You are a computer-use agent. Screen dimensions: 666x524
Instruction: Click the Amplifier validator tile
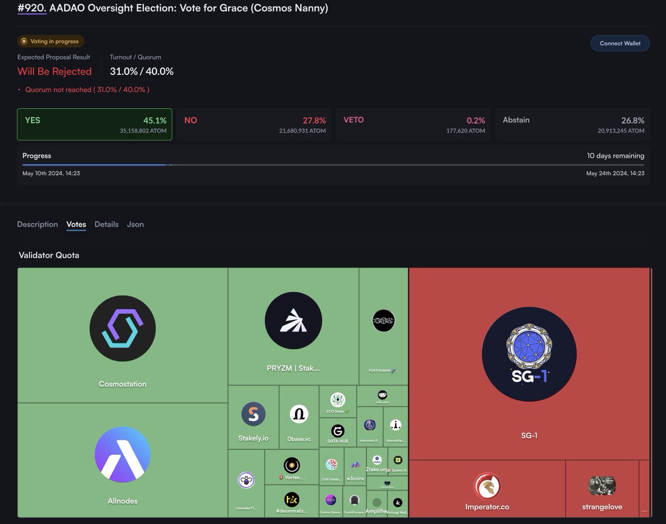pos(376,503)
